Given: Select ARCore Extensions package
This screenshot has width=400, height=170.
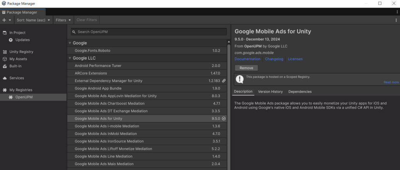Looking at the screenshot, I should click(147, 73).
